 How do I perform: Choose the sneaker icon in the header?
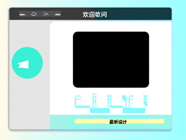58,15
